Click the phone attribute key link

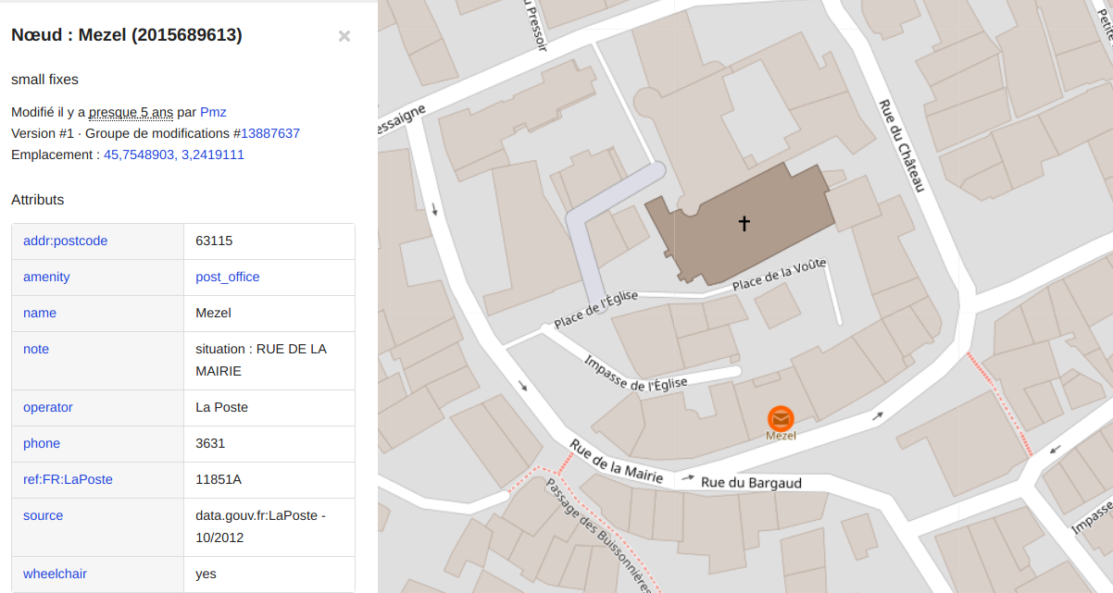tap(42, 443)
